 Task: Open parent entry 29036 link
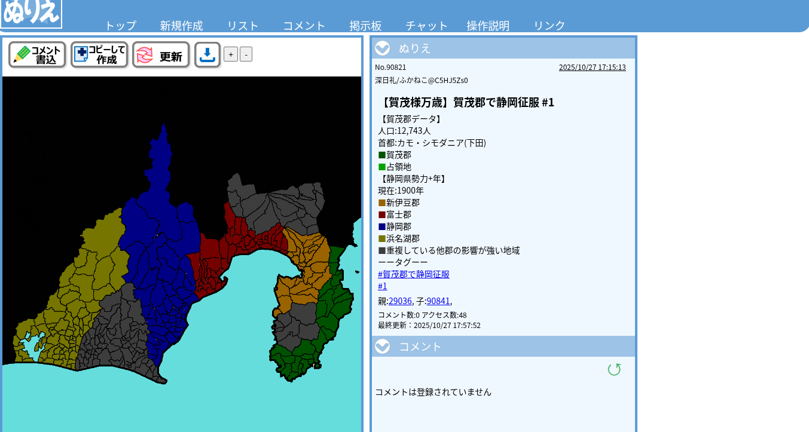pos(400,301)
